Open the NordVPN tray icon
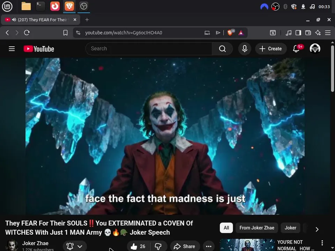The height and width of the screenshot is (251, 335). [264, 7]
